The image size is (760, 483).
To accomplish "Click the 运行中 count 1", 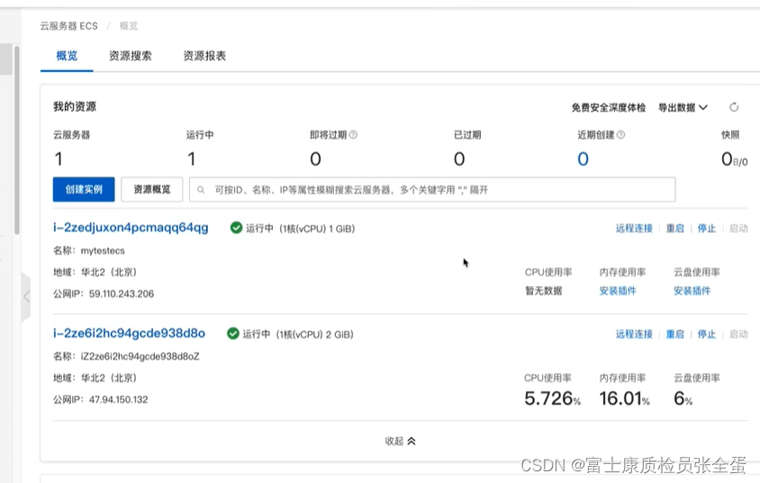I will coord(192,158).
